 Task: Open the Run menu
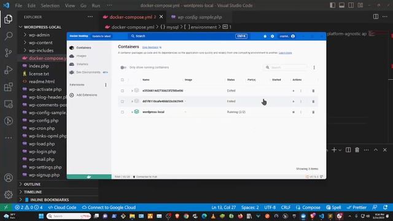96,6
